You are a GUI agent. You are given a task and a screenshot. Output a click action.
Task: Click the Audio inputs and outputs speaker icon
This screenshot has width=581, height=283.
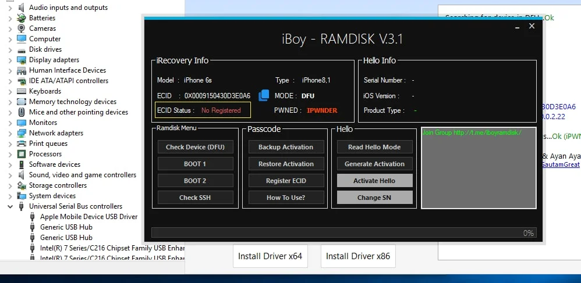(22, 8)
